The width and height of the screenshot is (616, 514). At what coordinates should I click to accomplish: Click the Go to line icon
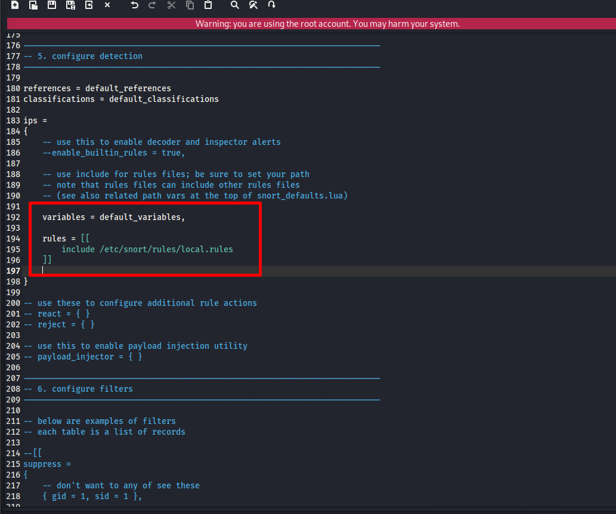[272, 5]
